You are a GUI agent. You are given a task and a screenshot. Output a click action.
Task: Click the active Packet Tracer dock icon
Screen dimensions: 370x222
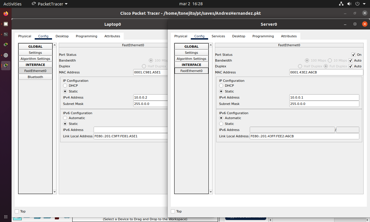[x=6, y=66]
